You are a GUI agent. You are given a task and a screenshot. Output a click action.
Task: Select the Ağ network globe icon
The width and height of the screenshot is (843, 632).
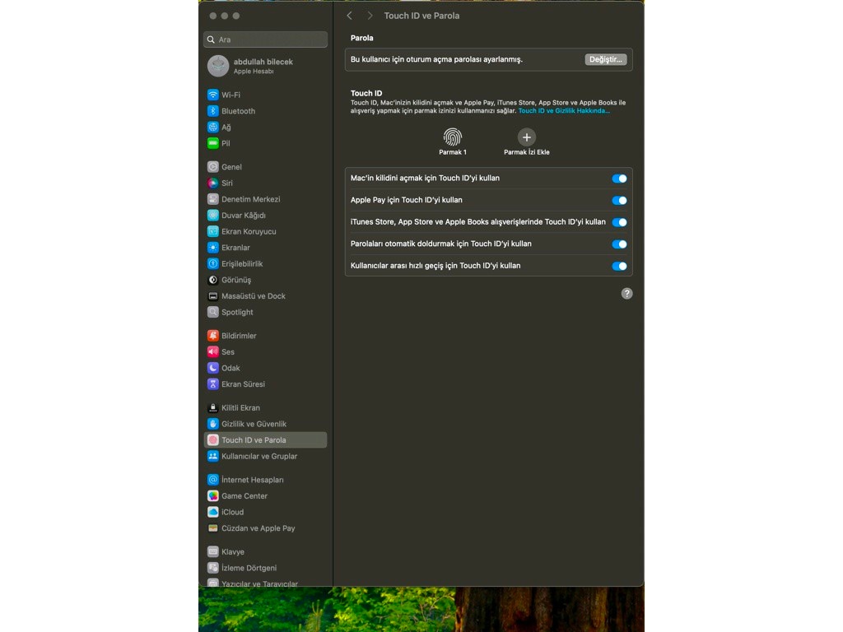click(213, 127)
